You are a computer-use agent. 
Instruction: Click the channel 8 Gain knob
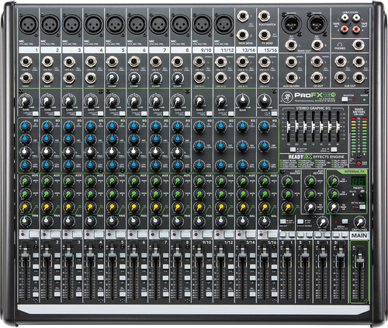[x=177, y=100]
